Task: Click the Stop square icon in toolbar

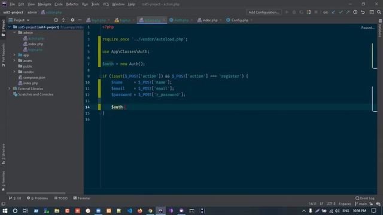Action: (316, 12)
